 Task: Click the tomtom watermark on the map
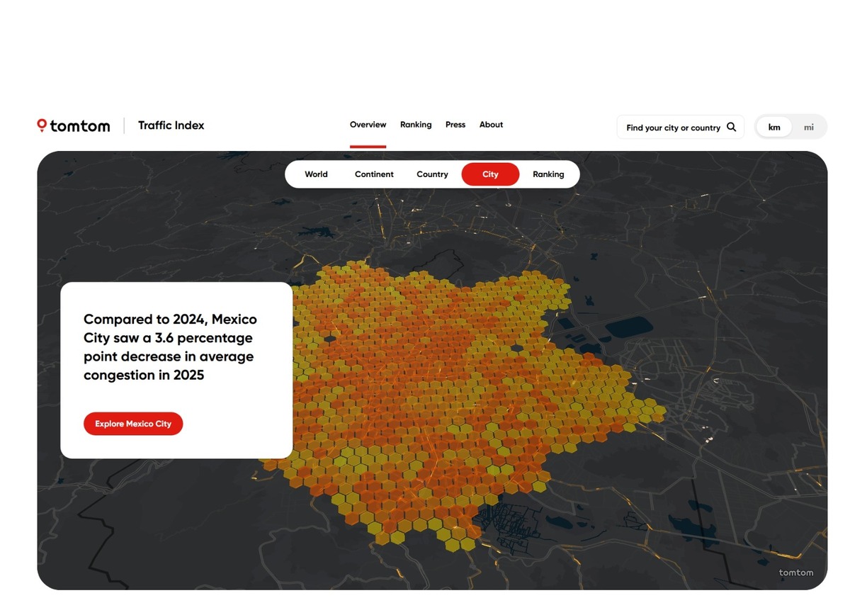(795, 572)
